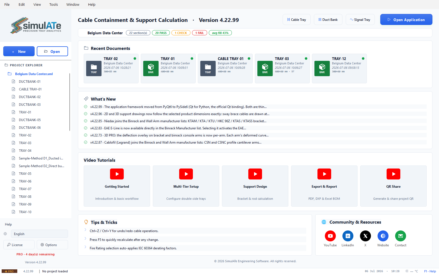Viewport: 439px width, 274px height.
Task: Click the 1 CHECK status badge
Action: (x=181, y=33)
